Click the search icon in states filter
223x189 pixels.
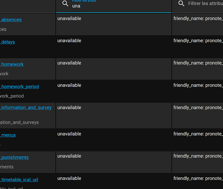point(65,3)
